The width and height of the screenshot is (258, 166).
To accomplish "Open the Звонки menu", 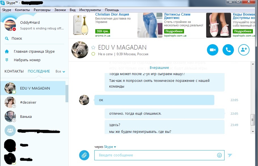I will 60,10.
